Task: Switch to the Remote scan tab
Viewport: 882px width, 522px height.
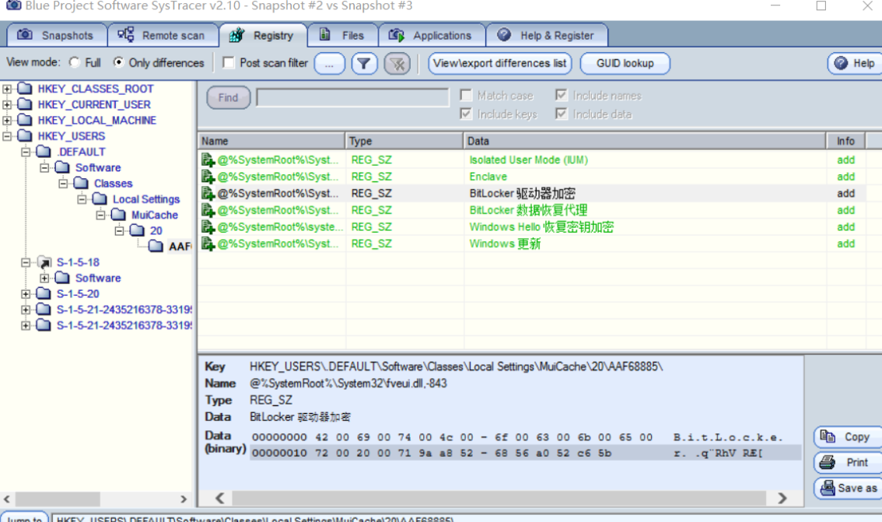Action: click(163, 36)
